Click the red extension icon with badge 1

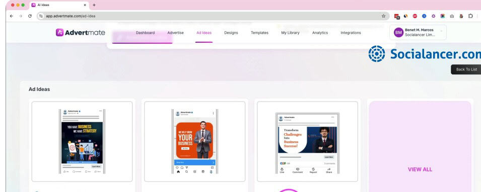tap(397, 16)
